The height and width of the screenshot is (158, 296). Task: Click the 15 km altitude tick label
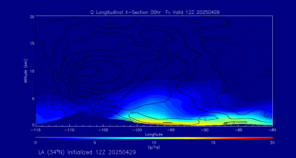(x=32, y=43)
